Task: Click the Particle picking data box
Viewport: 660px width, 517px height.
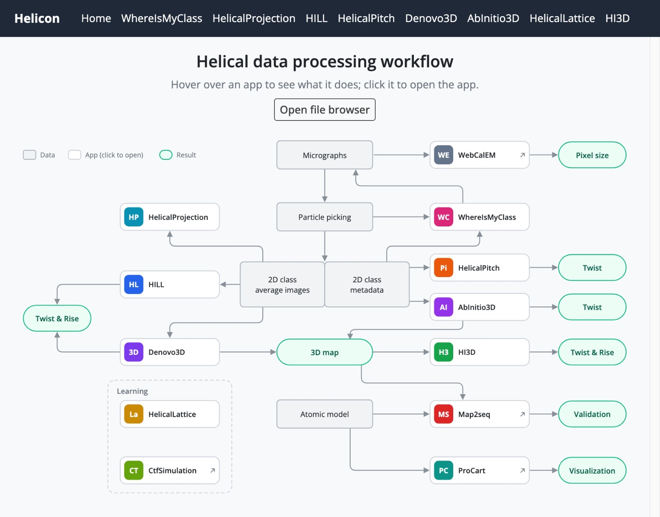Action: coord(324,217)
